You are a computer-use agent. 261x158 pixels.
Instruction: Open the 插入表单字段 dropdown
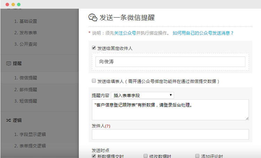click(x=142, y=95)
